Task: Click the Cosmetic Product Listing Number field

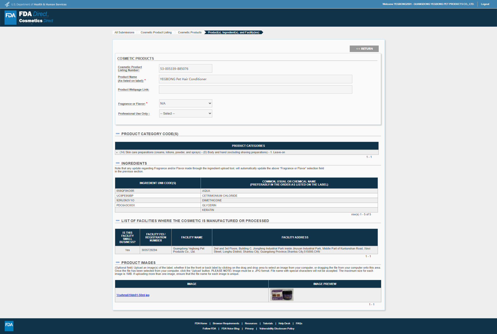Action: click(x=186, y=69)
